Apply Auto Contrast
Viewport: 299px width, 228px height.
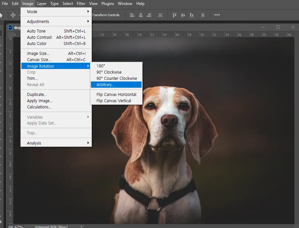(56, 37)
